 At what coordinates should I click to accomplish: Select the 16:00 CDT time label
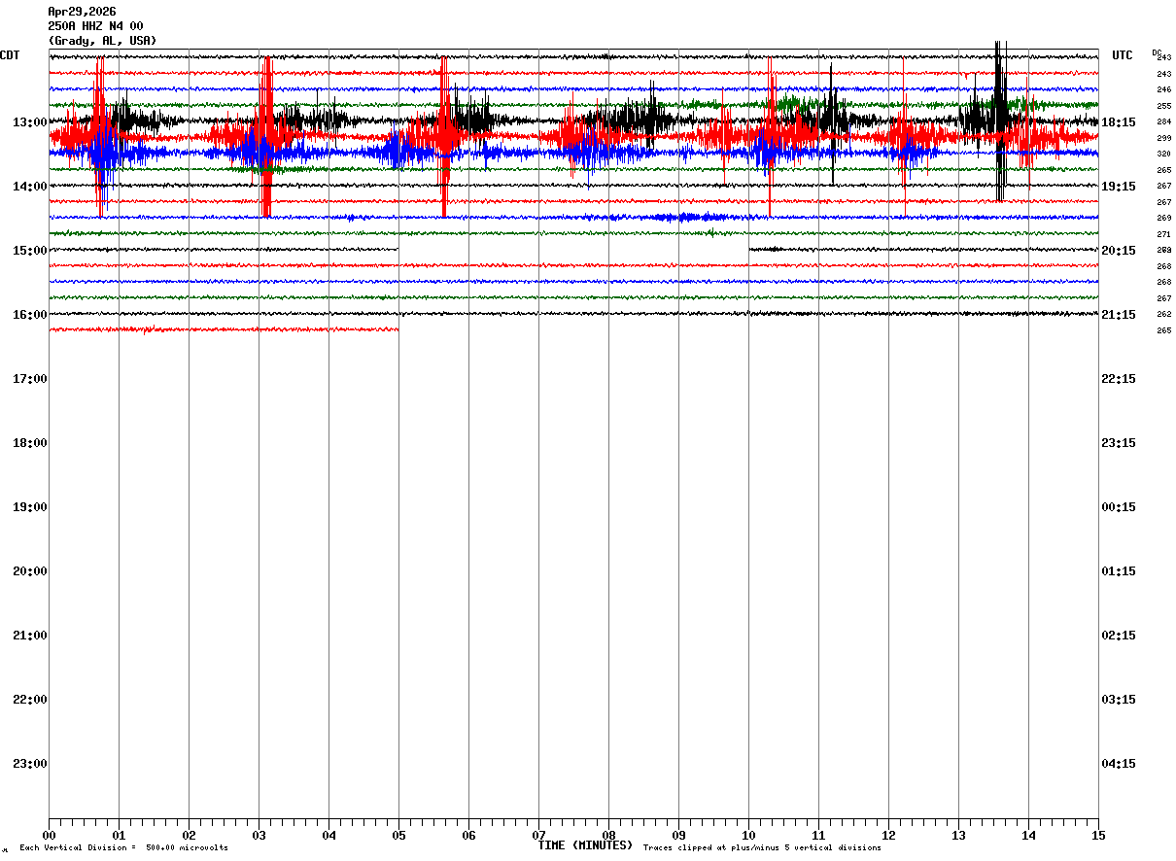tap(29, 315)
